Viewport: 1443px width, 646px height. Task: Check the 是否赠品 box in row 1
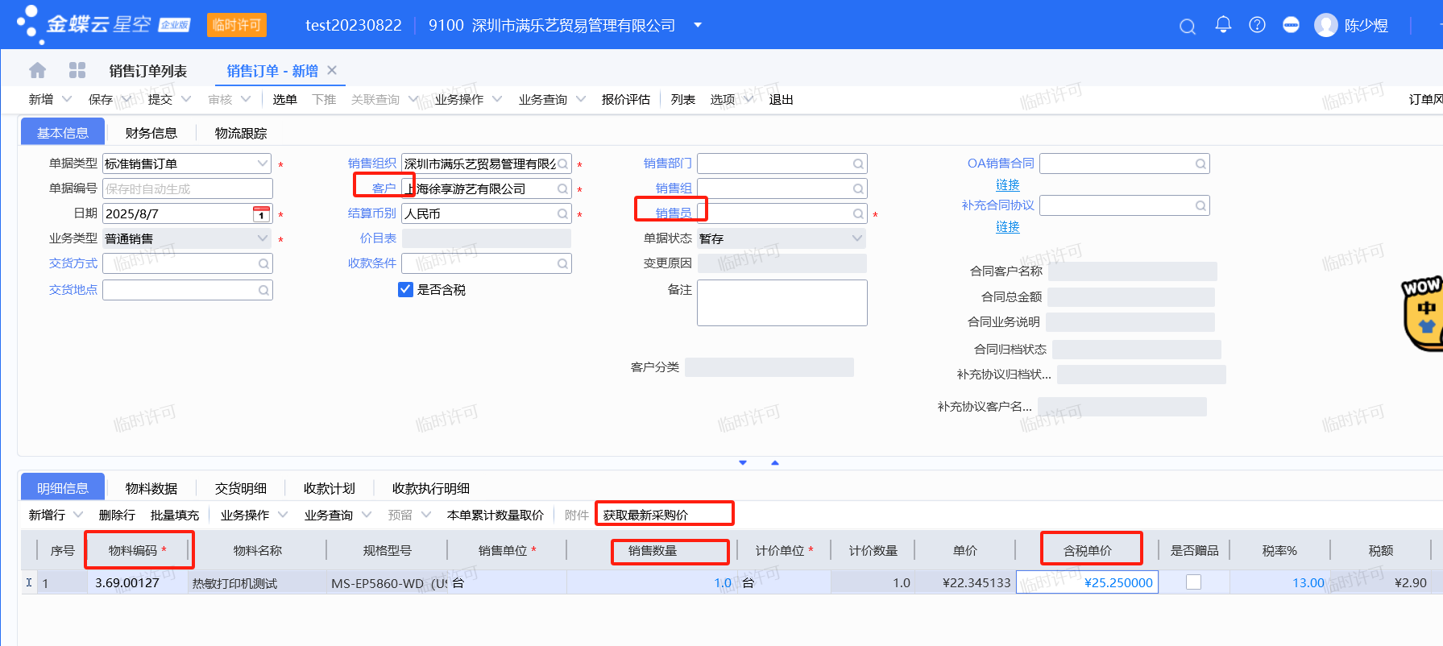tap(1193, 582)
